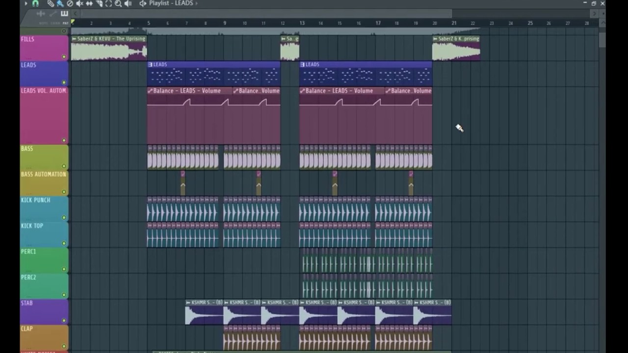This screenshot has width=628, height=353.
Task: Mute the PERC1 track green light
Action: 64,269
